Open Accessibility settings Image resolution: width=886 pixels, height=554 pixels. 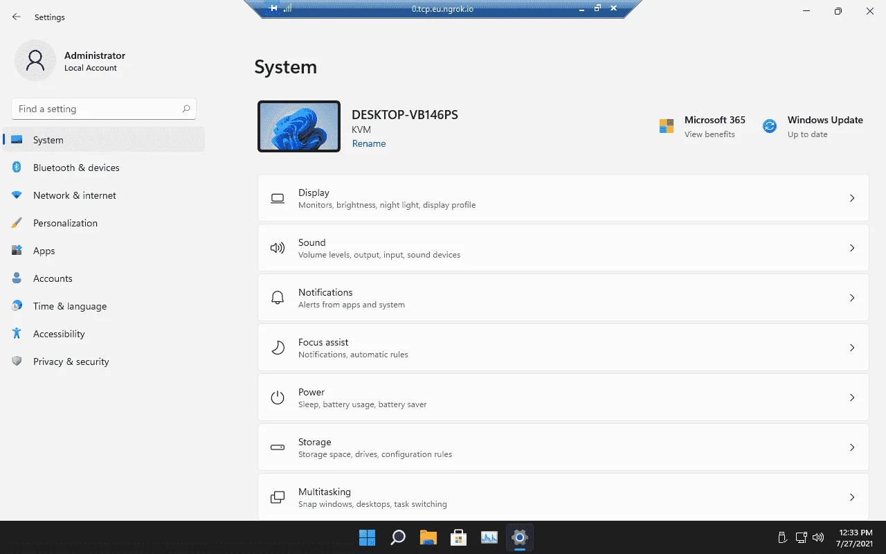[x=104, y=334]
